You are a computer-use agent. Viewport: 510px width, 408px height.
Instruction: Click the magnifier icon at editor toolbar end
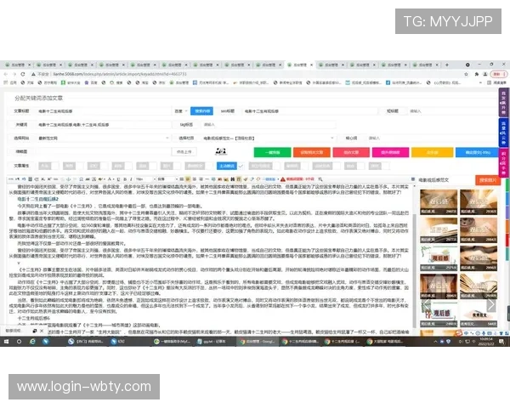[320, 179]
